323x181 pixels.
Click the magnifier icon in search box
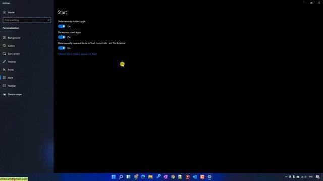pyautogui.click(x=48, y=20)
